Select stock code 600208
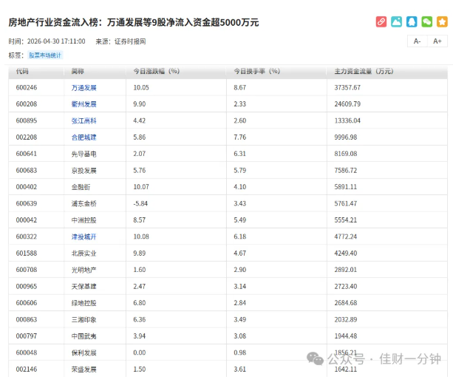 click(x=27, y=104)
